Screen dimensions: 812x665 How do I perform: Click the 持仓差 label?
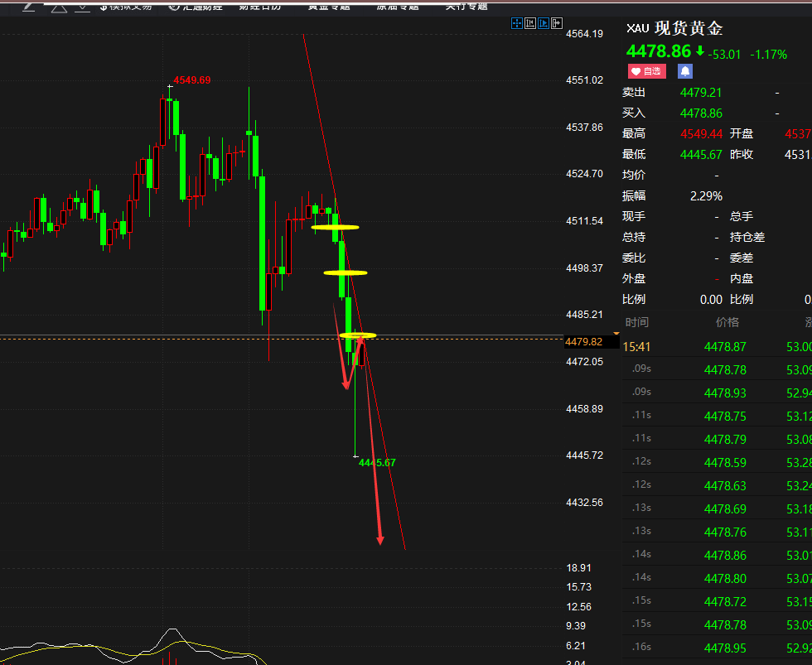(x=747, y=237)
